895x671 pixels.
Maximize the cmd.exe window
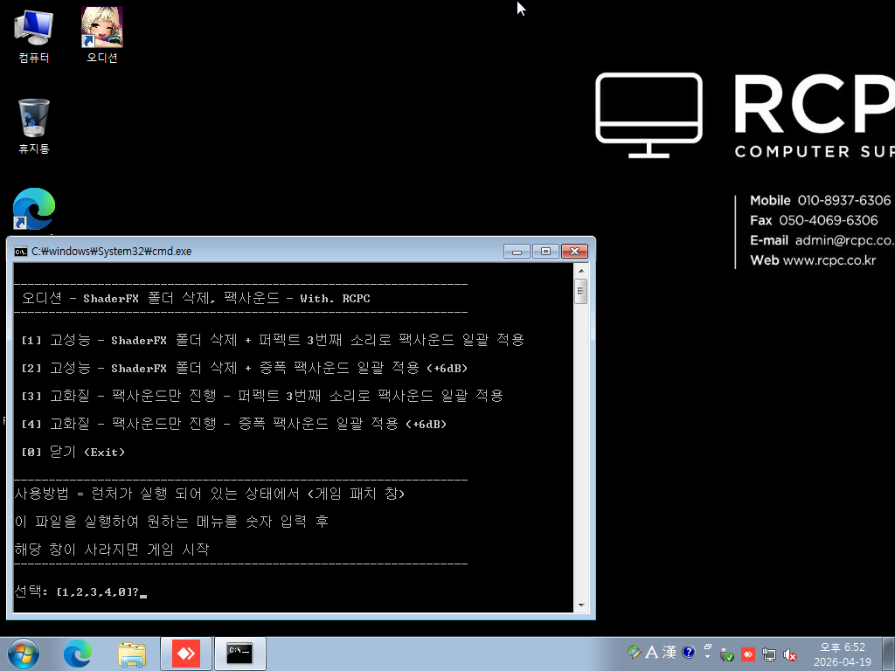(x=545, y=251)
